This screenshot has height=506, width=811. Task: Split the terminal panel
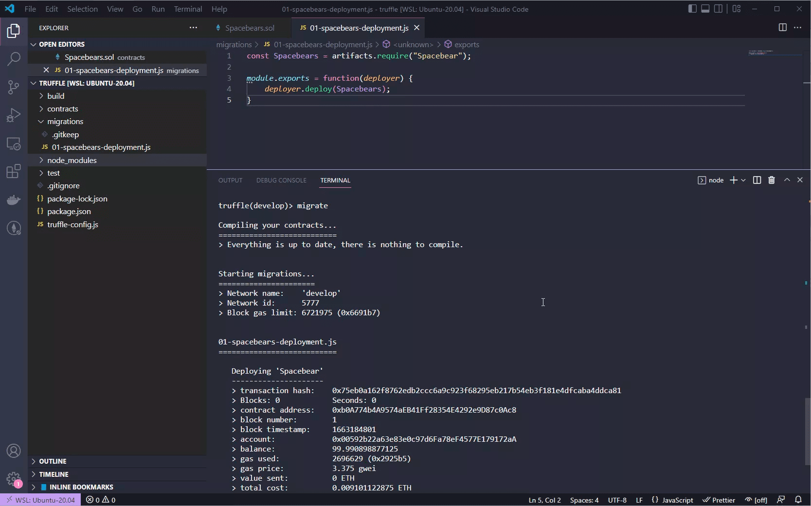pos(757,180)
